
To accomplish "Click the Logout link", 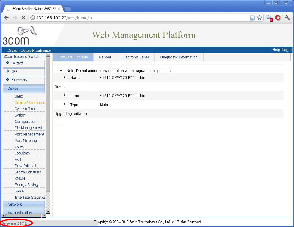I will (x=287, y=50).
